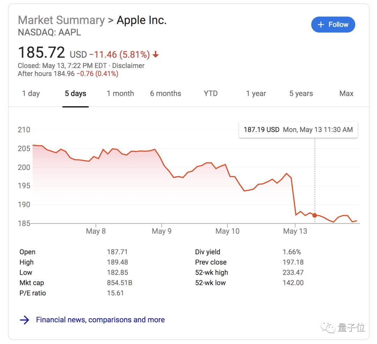Click the 187.19 USD chart tooltip

[298, 130]
